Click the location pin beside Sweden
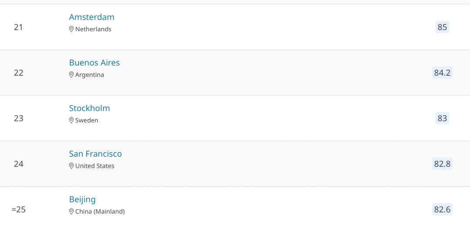 [x=71, y=120]
